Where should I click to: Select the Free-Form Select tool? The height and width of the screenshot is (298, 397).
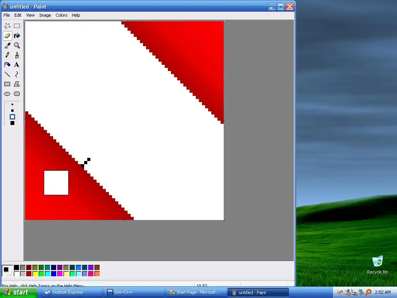(7, 26)
